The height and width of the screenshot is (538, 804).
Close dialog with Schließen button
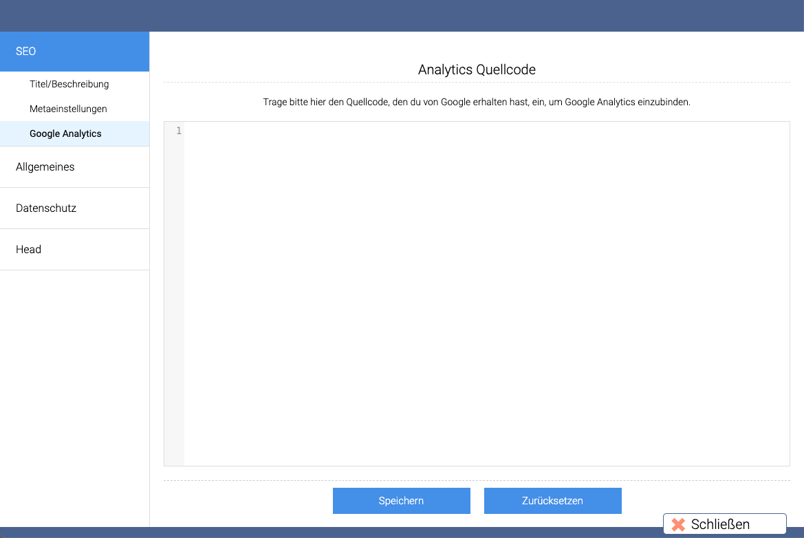(724, 524)
